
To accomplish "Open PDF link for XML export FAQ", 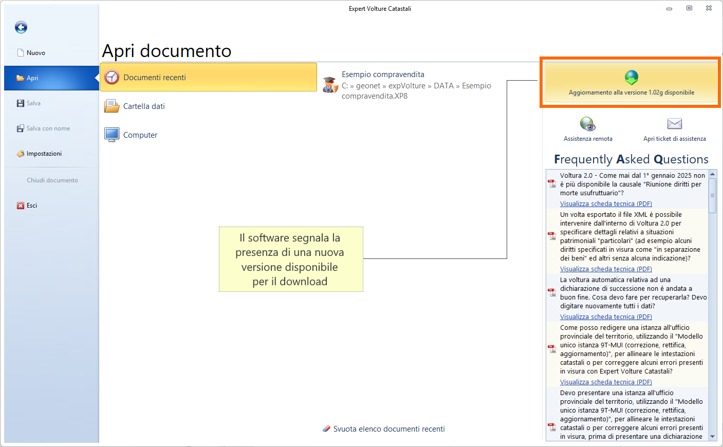I will [x=606, y=269].
